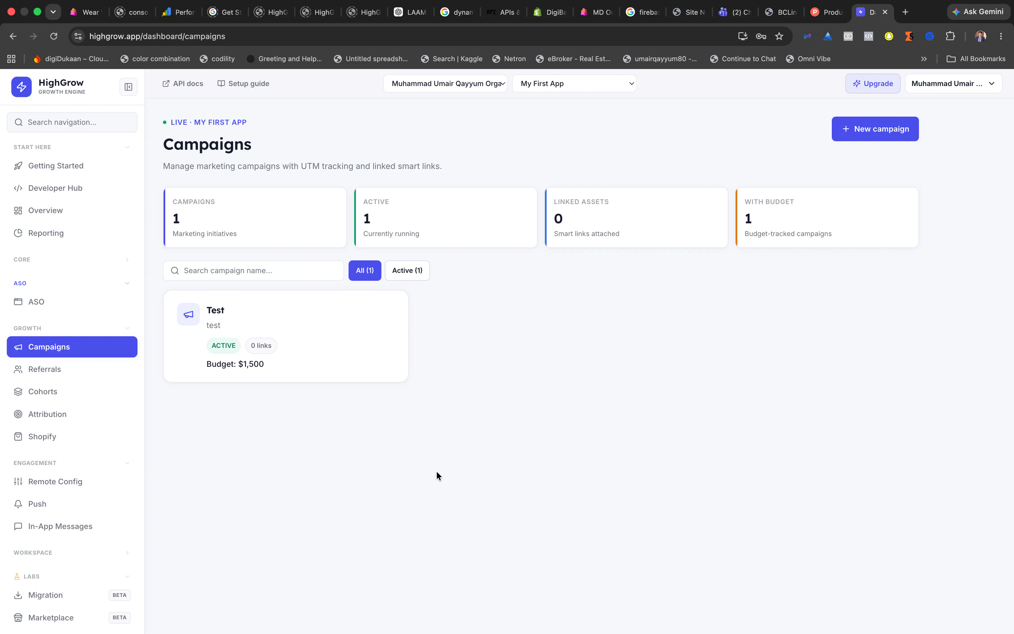Go back to previous page
The width and height of the screenshot is (1014, 634).
click(x=13, y=36)
